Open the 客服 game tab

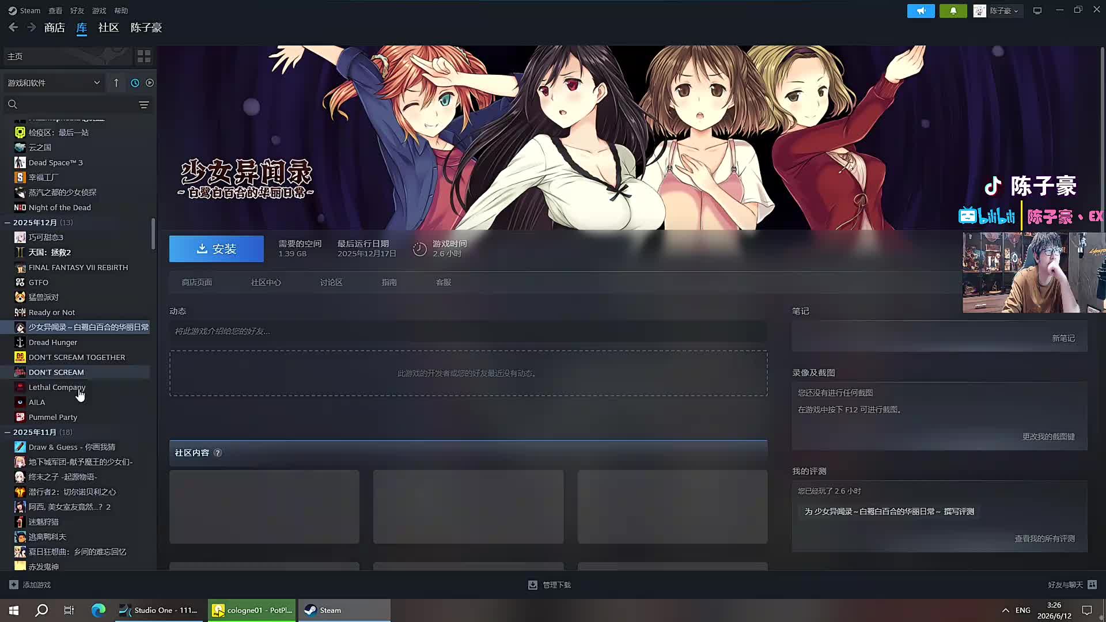(x=444, y=282)
